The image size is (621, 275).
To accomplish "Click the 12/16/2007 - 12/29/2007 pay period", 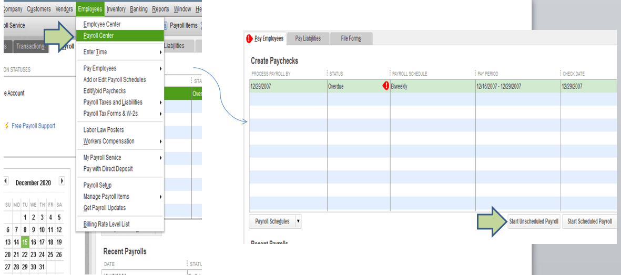I will tap(518, 86).
